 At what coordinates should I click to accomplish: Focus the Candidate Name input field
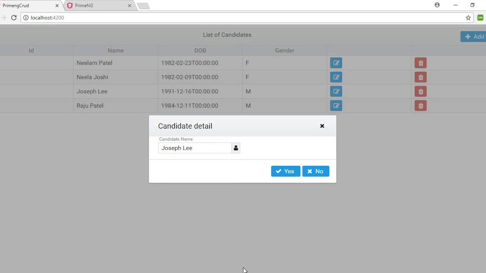195,148
